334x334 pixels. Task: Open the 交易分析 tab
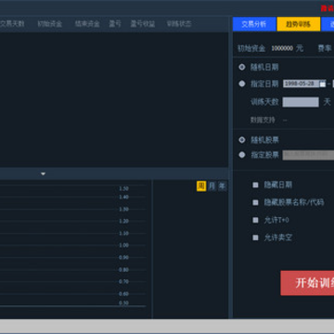click(x=254, y=24)
